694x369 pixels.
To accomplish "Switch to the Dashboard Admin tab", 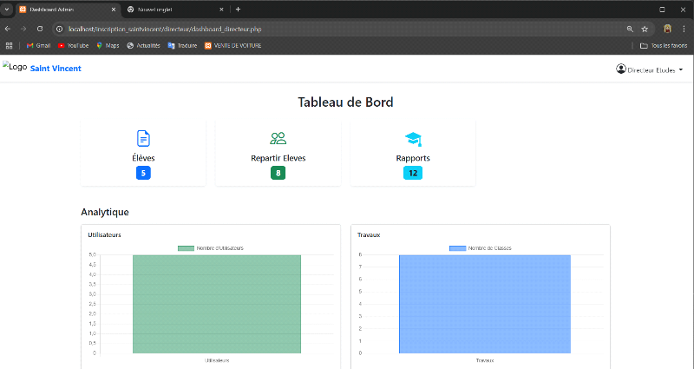I will click(68, 10).
